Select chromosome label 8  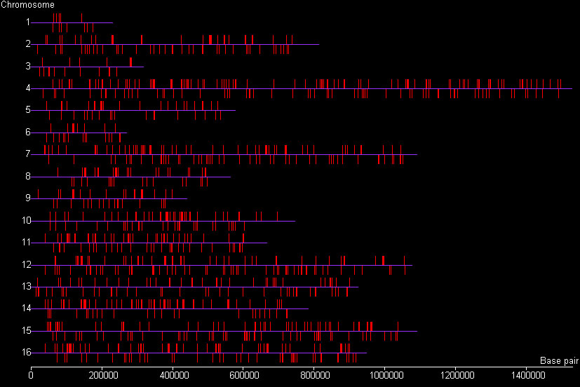point(28,176)
